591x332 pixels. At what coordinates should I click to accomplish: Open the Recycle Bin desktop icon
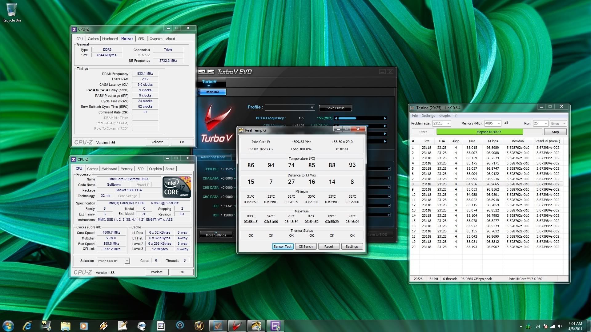(x=11, y=13)
